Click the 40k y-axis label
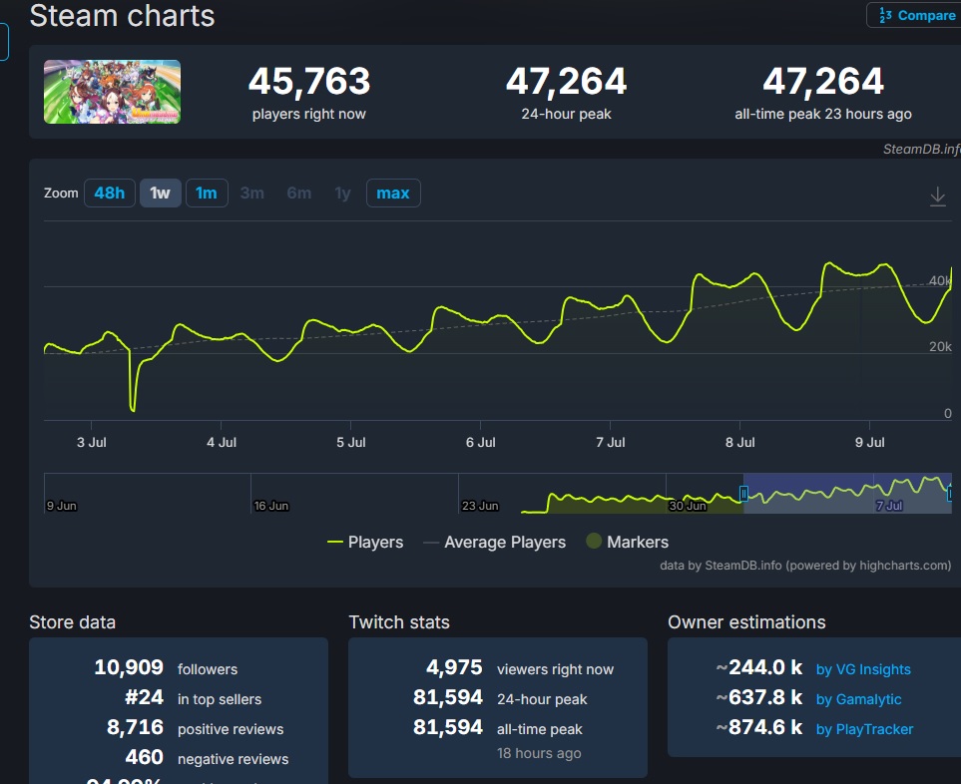The width and height of the screenshot is (961, 784). (940, 280)
